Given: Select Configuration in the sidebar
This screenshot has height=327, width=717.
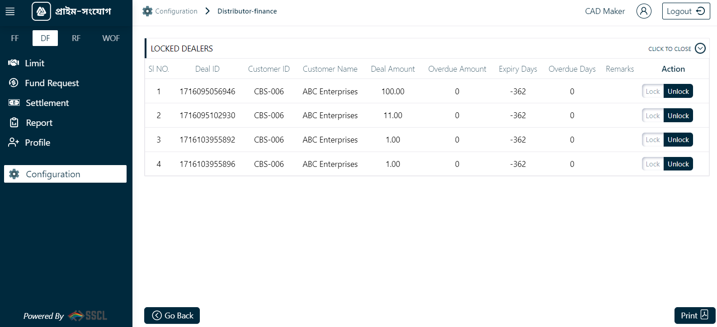Looking at the screenshot, I should pyautogui.click(x=65, y=174).
